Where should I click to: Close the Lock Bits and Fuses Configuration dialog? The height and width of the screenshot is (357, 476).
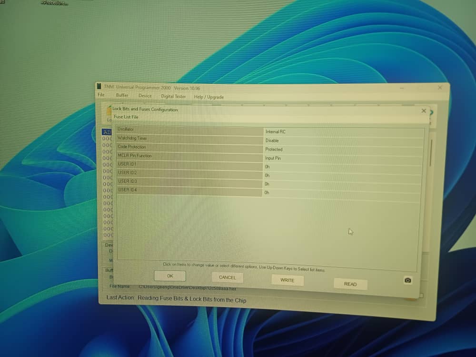(424, 111)
